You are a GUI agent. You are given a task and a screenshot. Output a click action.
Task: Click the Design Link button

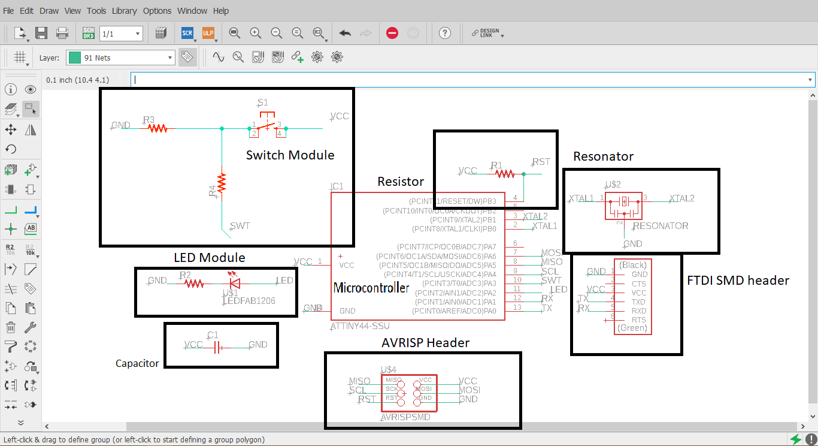[487, 33]
